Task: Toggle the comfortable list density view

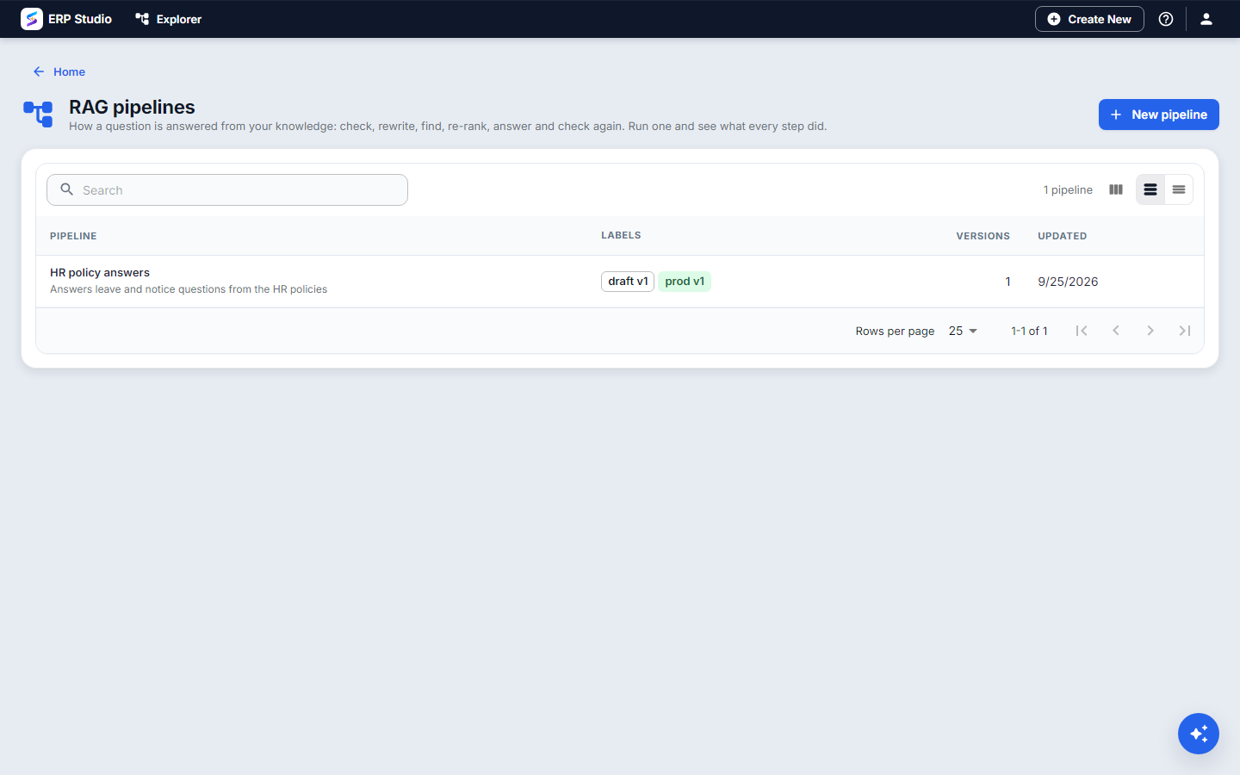Action: tap(1150, 189)
